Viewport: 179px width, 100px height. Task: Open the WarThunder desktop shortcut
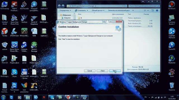click(24, 5)
